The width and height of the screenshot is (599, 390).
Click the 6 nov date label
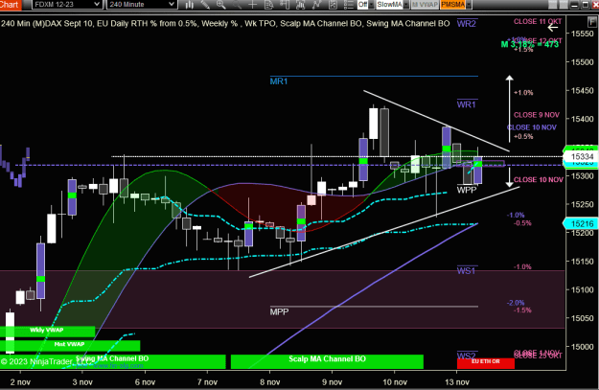pos(145,382)
